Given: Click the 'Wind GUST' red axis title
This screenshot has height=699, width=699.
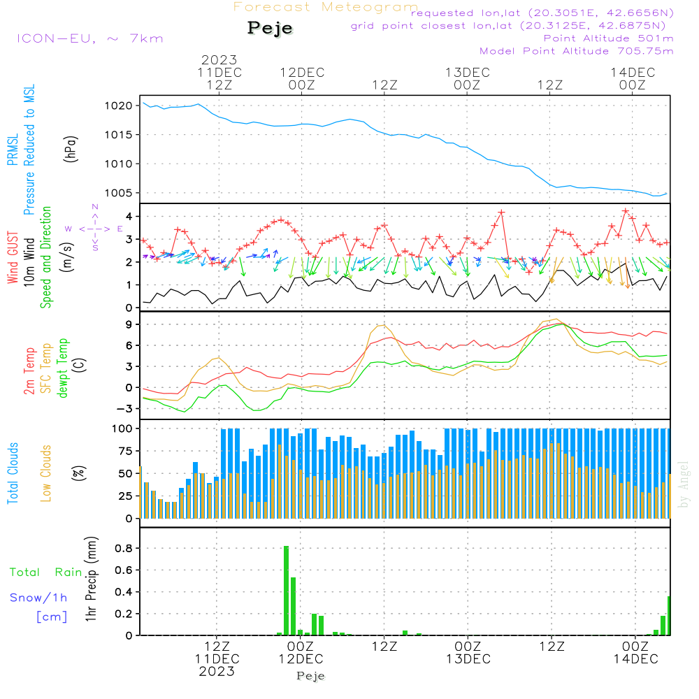Looking at the screenshot, I should (13, 257).
